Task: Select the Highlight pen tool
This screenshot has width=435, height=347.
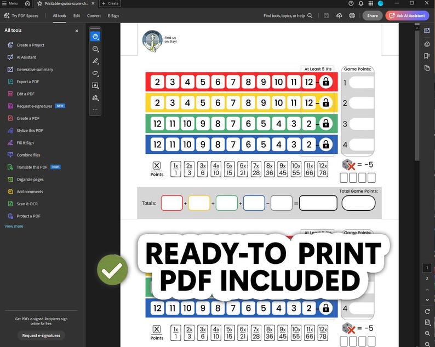Action: tap(95, 61)
